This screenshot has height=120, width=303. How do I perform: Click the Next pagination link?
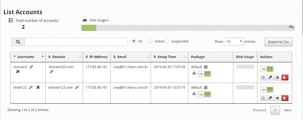(x=288, y=110)
